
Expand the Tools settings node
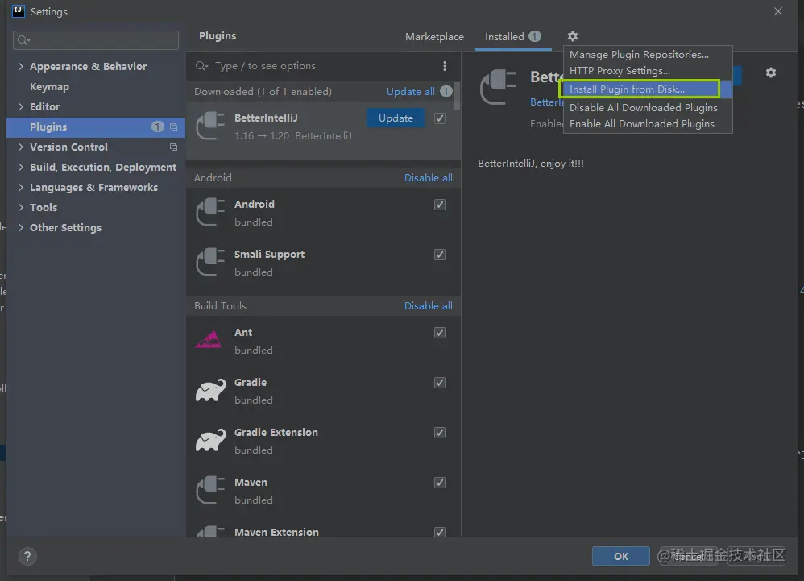coord(21,207)
